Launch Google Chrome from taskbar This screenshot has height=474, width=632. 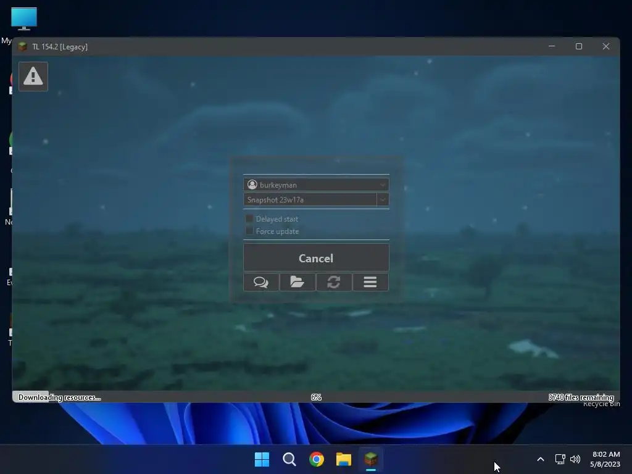click(317, 459)
